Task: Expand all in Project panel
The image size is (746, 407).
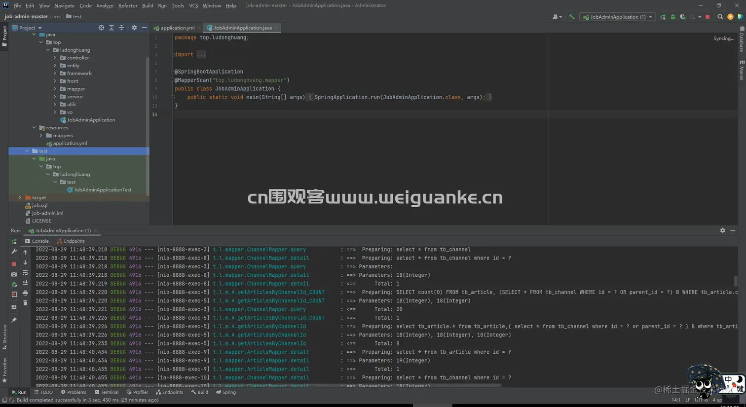Action: 112,28
